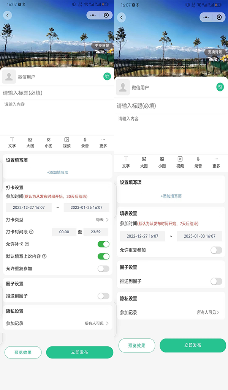Open the end date picker showing 2023-01-26 16:07
Screen dimensions: 228x390
click(86, 208)
